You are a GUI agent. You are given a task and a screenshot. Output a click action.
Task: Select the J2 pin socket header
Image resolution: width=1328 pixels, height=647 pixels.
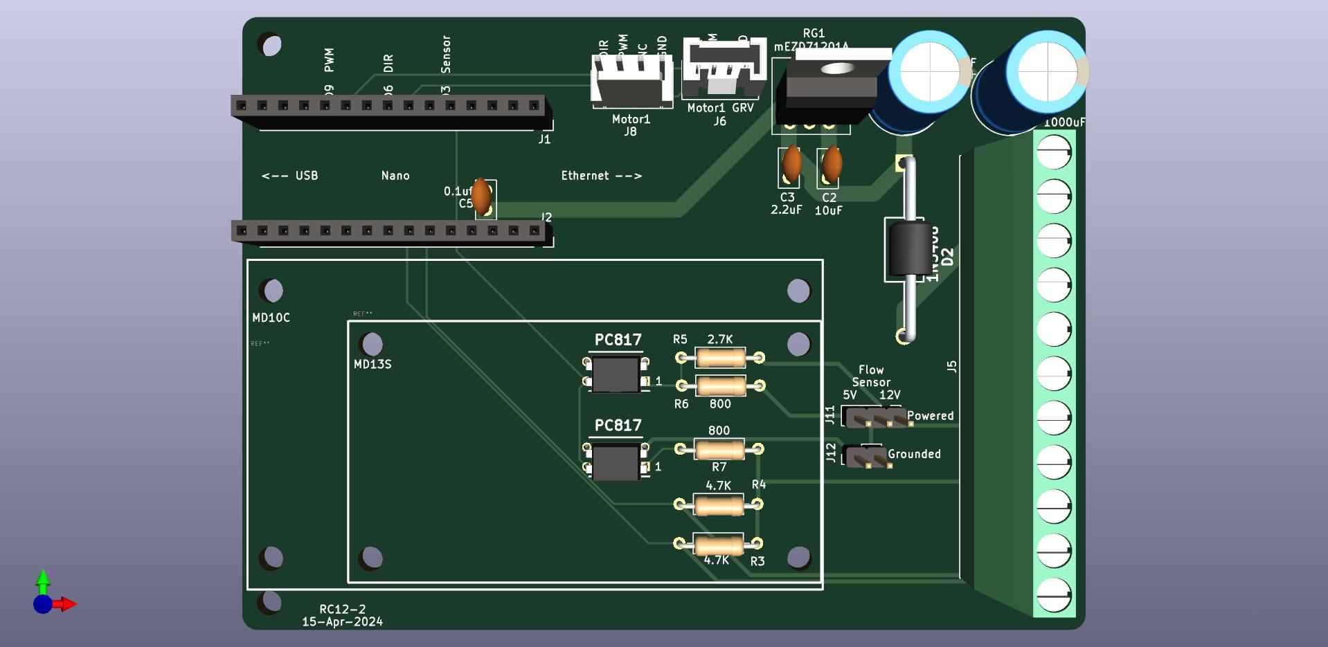pos(391,233)
